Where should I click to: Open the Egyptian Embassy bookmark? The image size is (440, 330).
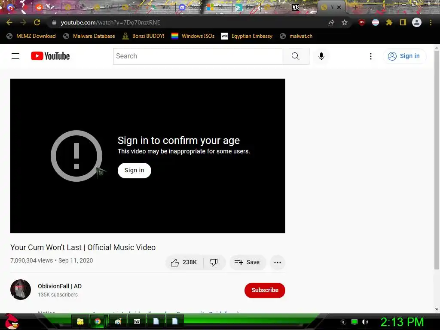pyautogui.click(x=247, y=36)
